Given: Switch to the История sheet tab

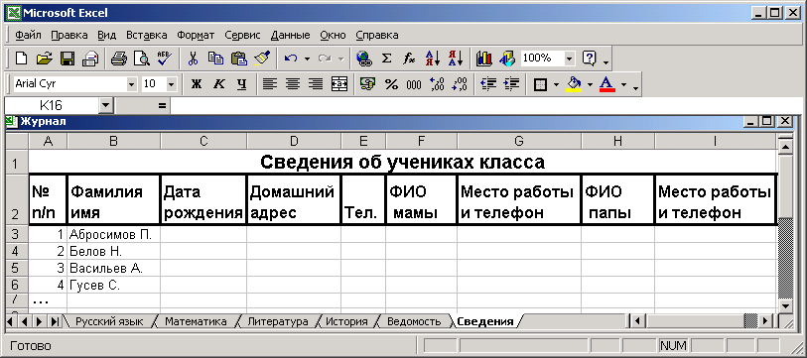Looking at the screenshot, I should coord(346,321).
